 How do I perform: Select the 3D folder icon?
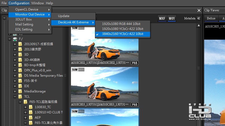coord(20,55)
